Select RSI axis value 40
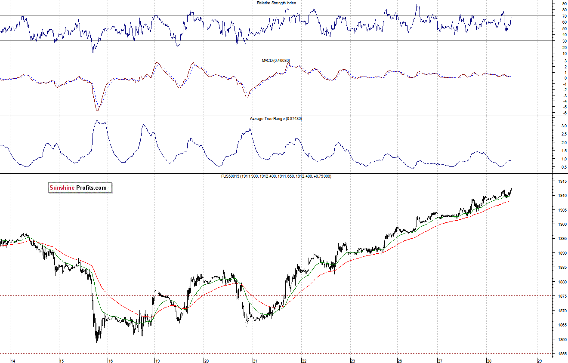568x363 pixels. (x=564, y=35)
